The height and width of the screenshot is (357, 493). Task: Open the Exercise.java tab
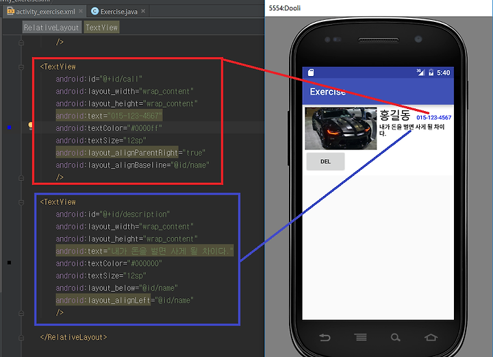[x=118, y=12]
